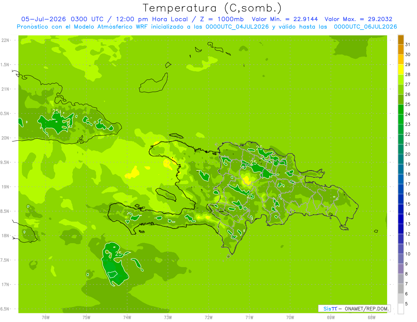417x322 pixels.
Task: Click the colorbar label '15'
Action: click(408, 204)
